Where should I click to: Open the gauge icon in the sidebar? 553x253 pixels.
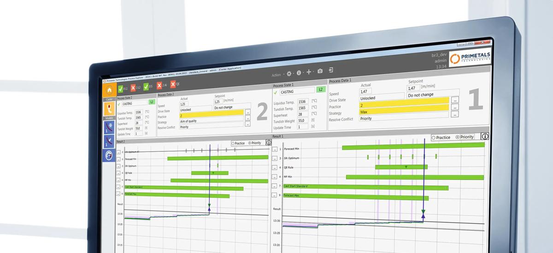(x=110, y=155)
